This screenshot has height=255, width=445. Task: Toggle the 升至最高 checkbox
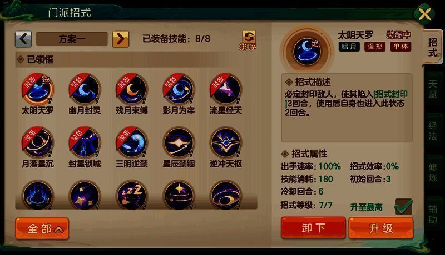click(x=404, y=207)
